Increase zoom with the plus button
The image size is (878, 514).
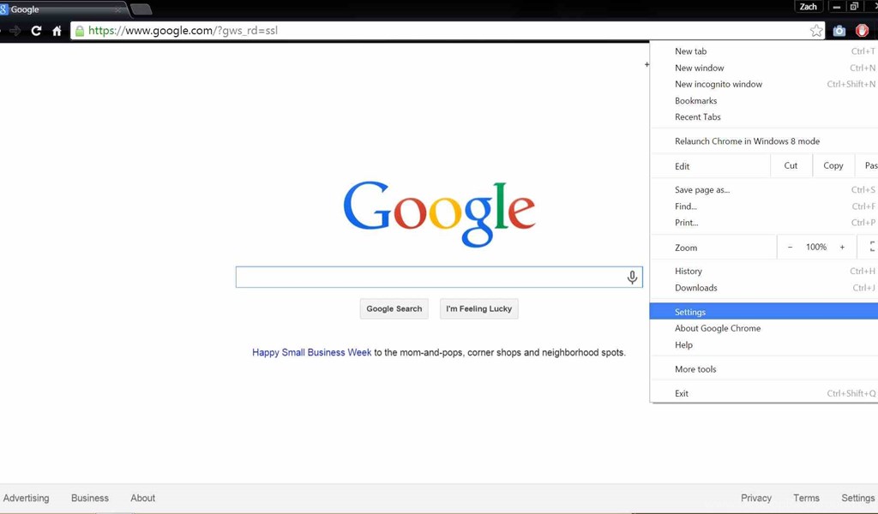tap(842, 248)
